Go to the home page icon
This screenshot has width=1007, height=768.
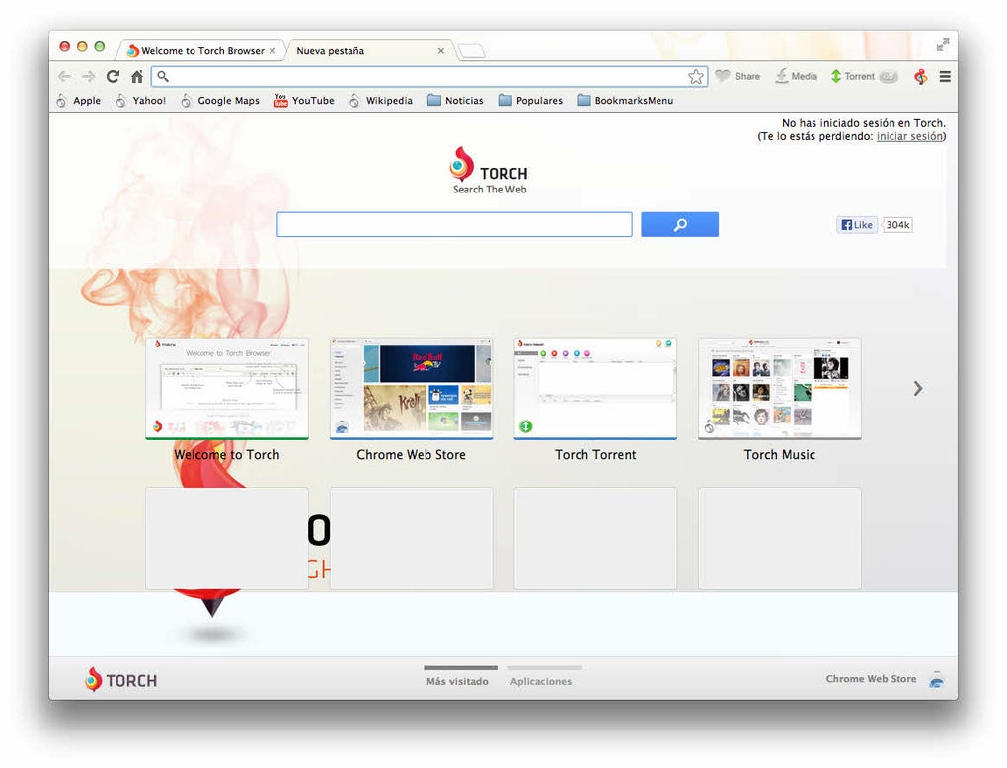click(x=137, y=76)
